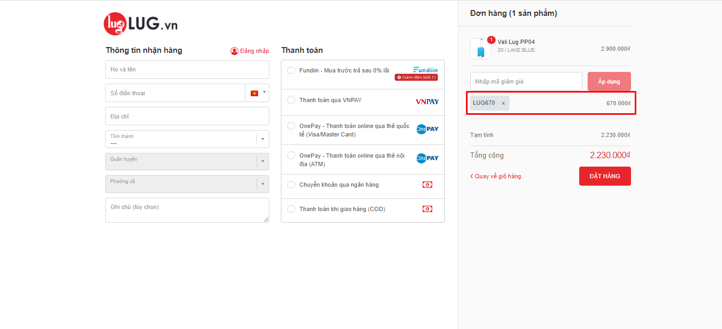Click the bank transfer money icon
Screen dimensions: 722x329
(x=427, y=185)
